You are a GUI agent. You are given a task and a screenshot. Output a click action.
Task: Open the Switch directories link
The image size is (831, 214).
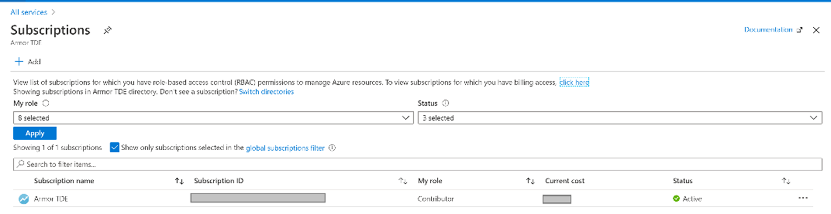pyautogui.click(x=266, y=92)
